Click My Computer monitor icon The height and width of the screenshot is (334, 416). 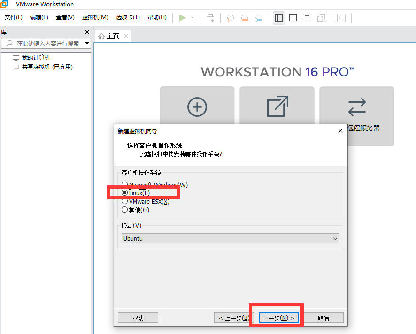pos(16,58)
